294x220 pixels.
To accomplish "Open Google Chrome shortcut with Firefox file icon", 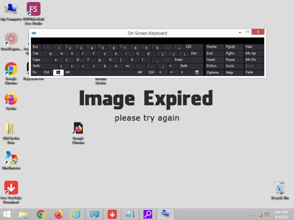I will [78, 133].
